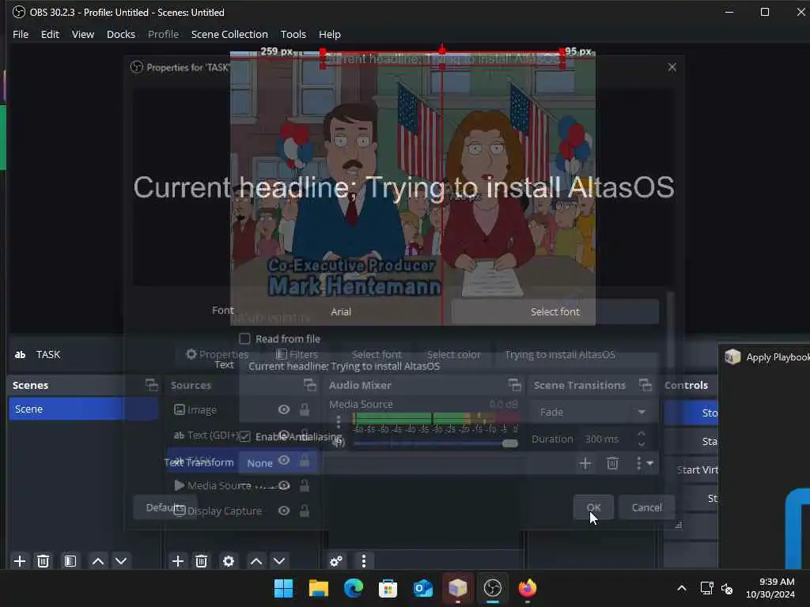Viewport: 810px width, 607px height.
Task: Lock the Display Capture source
Action: coord(305,511)
